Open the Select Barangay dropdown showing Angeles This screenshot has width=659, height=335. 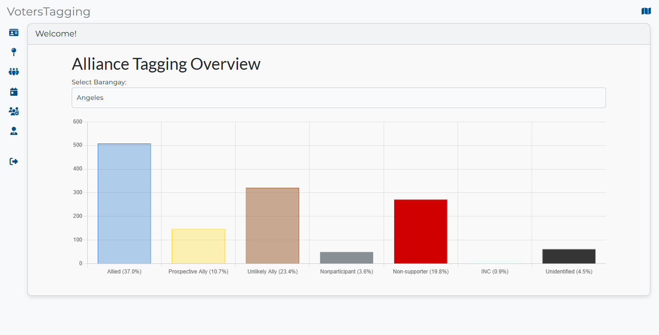pos(339,98)
